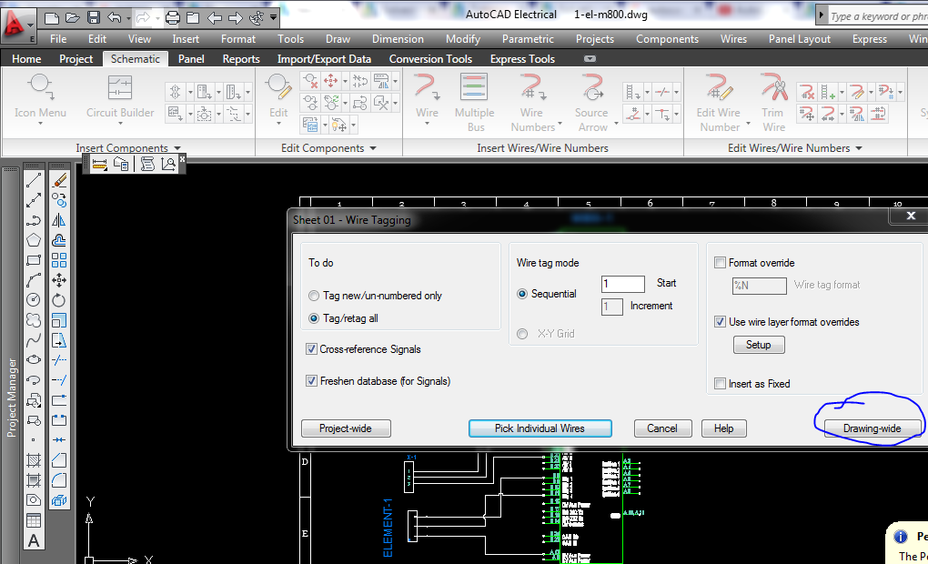Cancel the Wire Tagging dialog
The width and height of the screenshot is (928, 564).
[x=662, y=428]
